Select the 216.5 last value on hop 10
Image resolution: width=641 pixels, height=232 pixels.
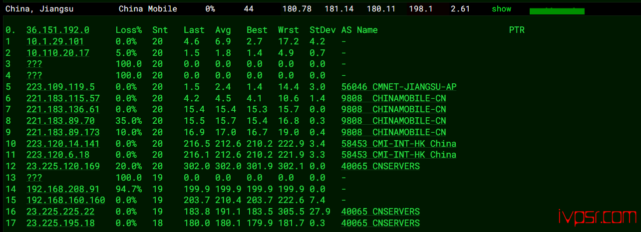tap(197, 144)
